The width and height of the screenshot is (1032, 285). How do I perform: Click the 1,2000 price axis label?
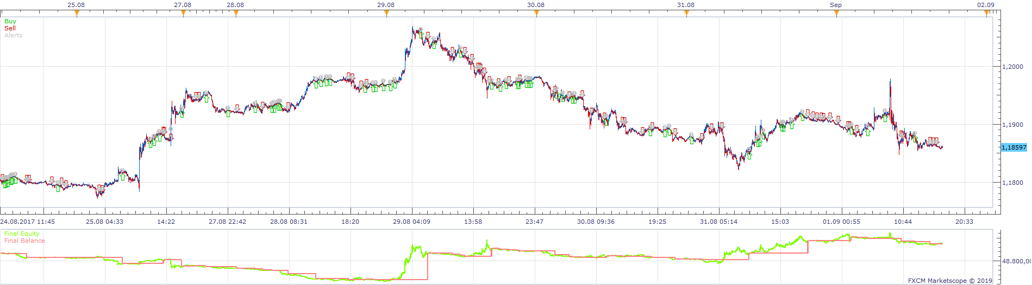pos(1012,67)
